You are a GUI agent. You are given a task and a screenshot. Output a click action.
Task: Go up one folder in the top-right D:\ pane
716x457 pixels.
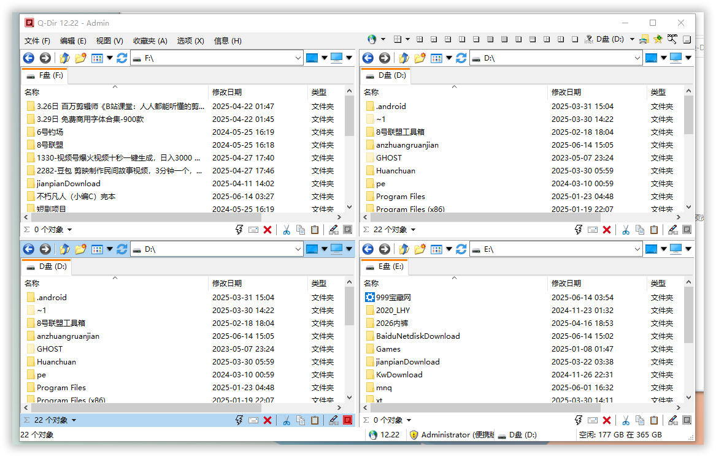[x=404, y=58]
